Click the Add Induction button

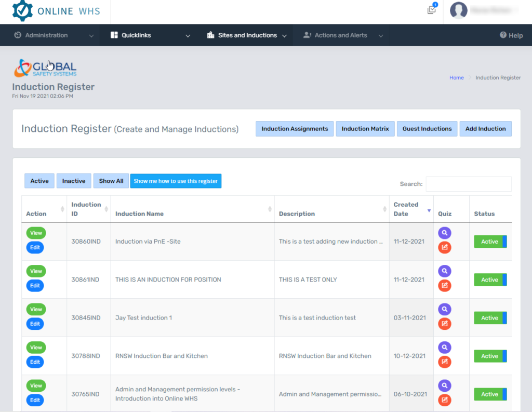[x=485, y=128]
